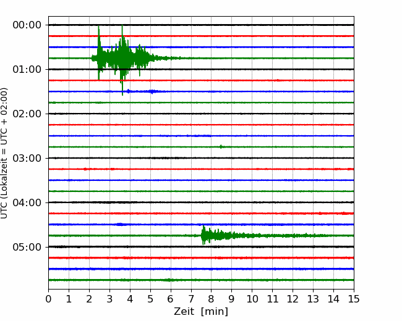Screen dimensions: 402x321
Task: Click the UTC Lokalzeit axis label
Action: (x=4, y=153)
